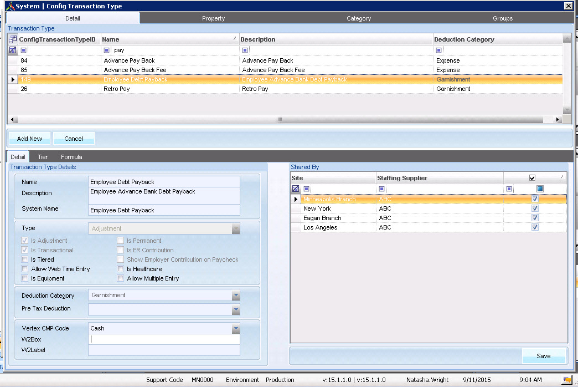Switch to the Property tab

pyautogui.click(x=213, y=18)
